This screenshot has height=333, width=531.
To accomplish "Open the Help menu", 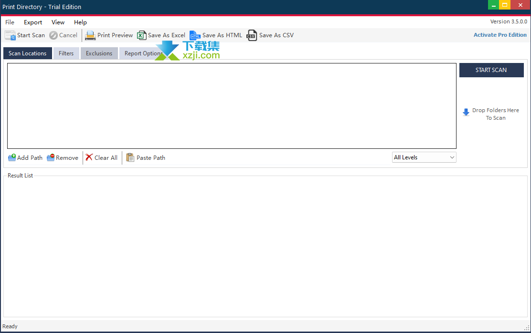I will 80,22.
